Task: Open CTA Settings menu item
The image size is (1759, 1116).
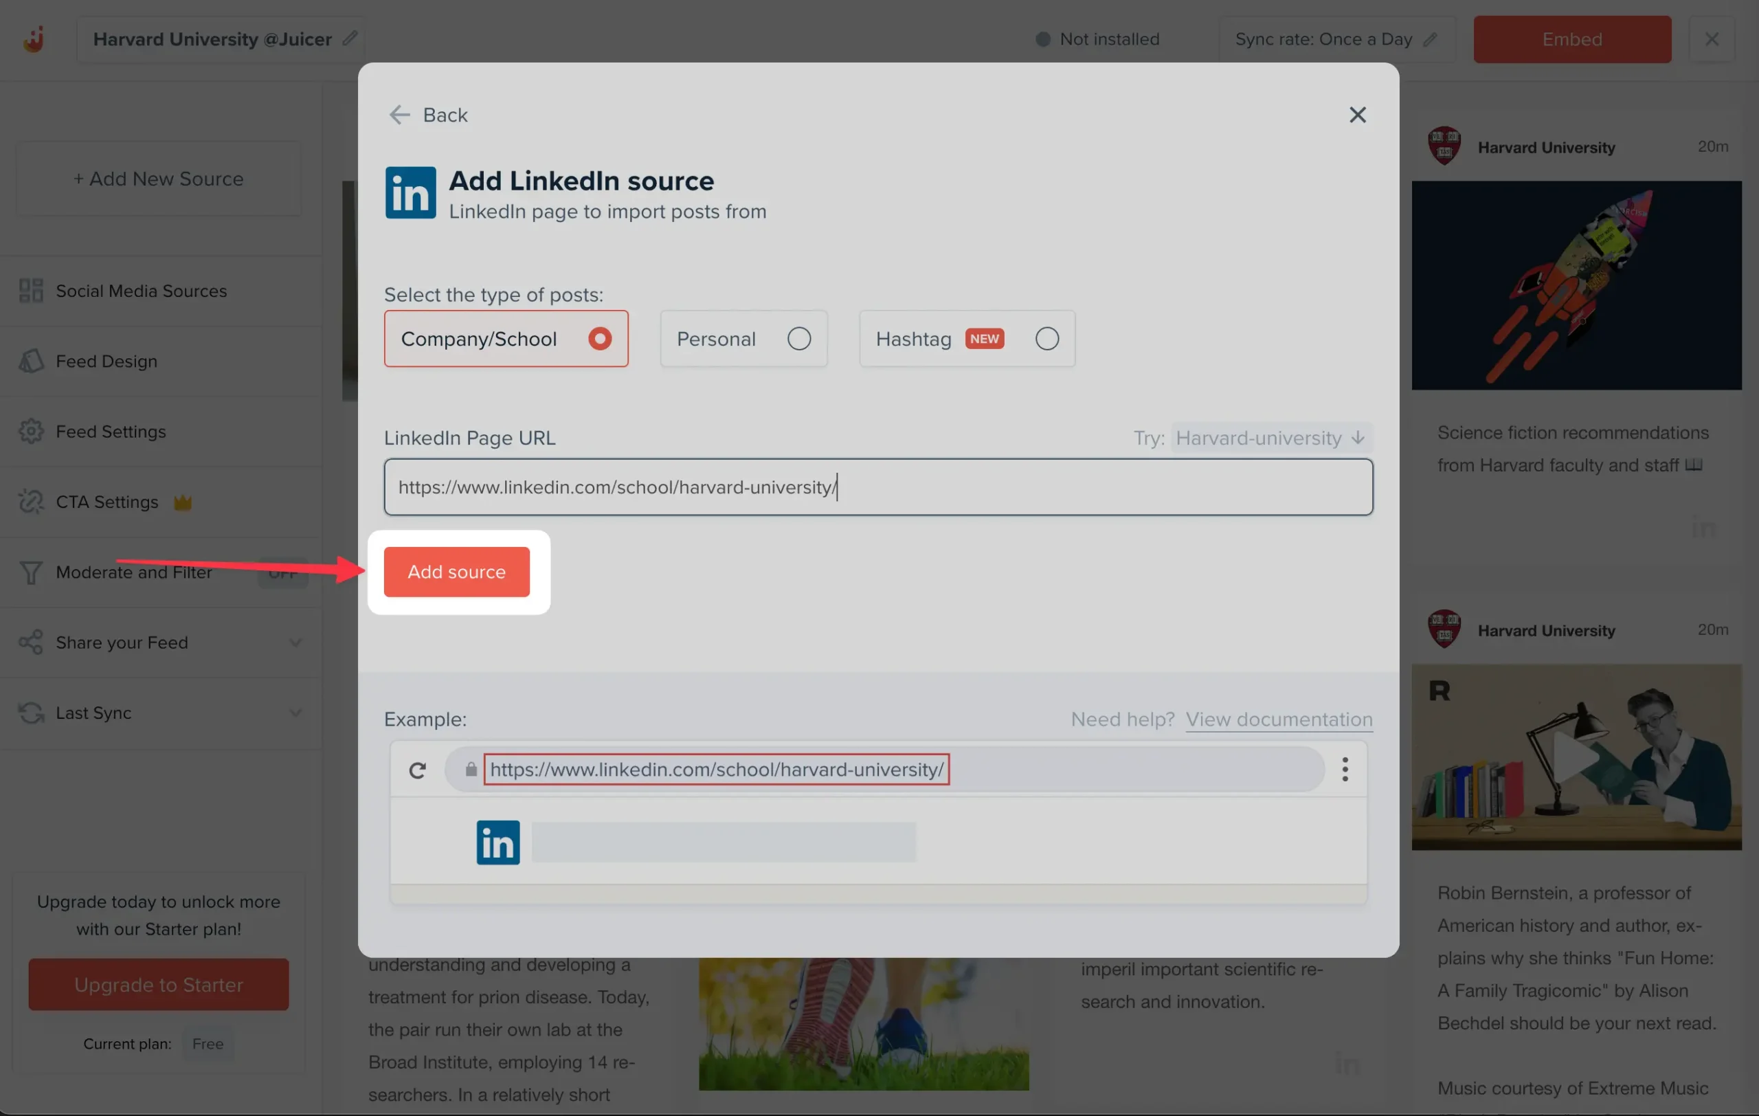Action: [161, 502]
